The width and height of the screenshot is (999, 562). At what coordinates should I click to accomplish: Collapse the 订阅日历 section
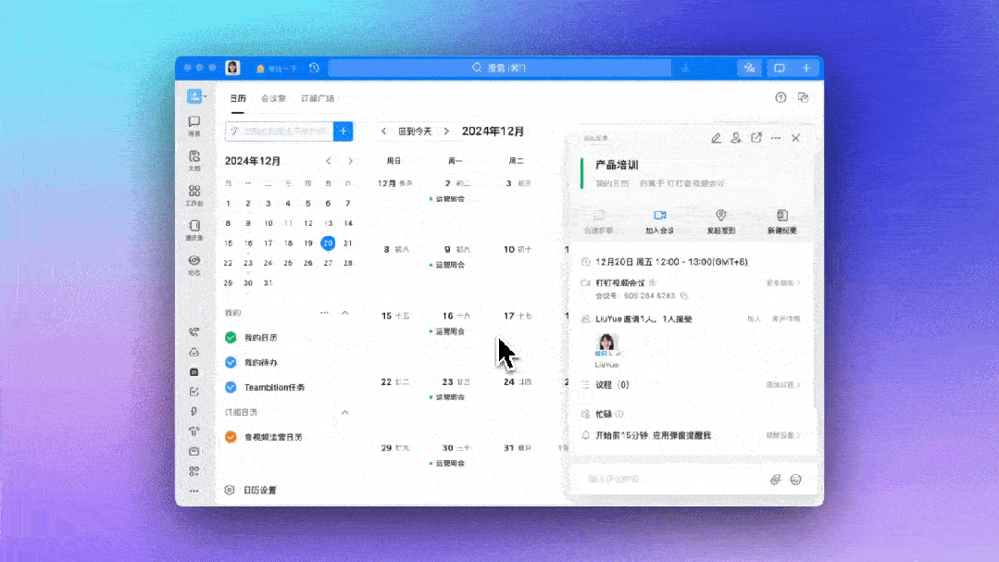click(x=344, y=412)
